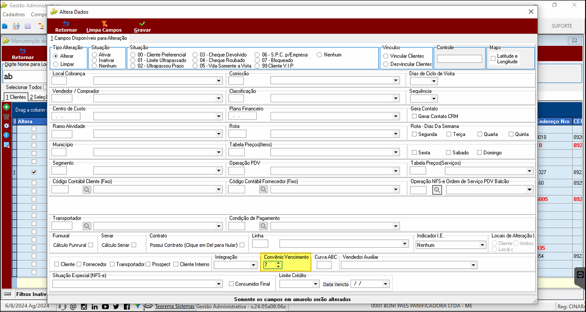
Task: Click Retornar in the Altera Dados toolbar
Action: pyautogui.click(x=66, y=26)
